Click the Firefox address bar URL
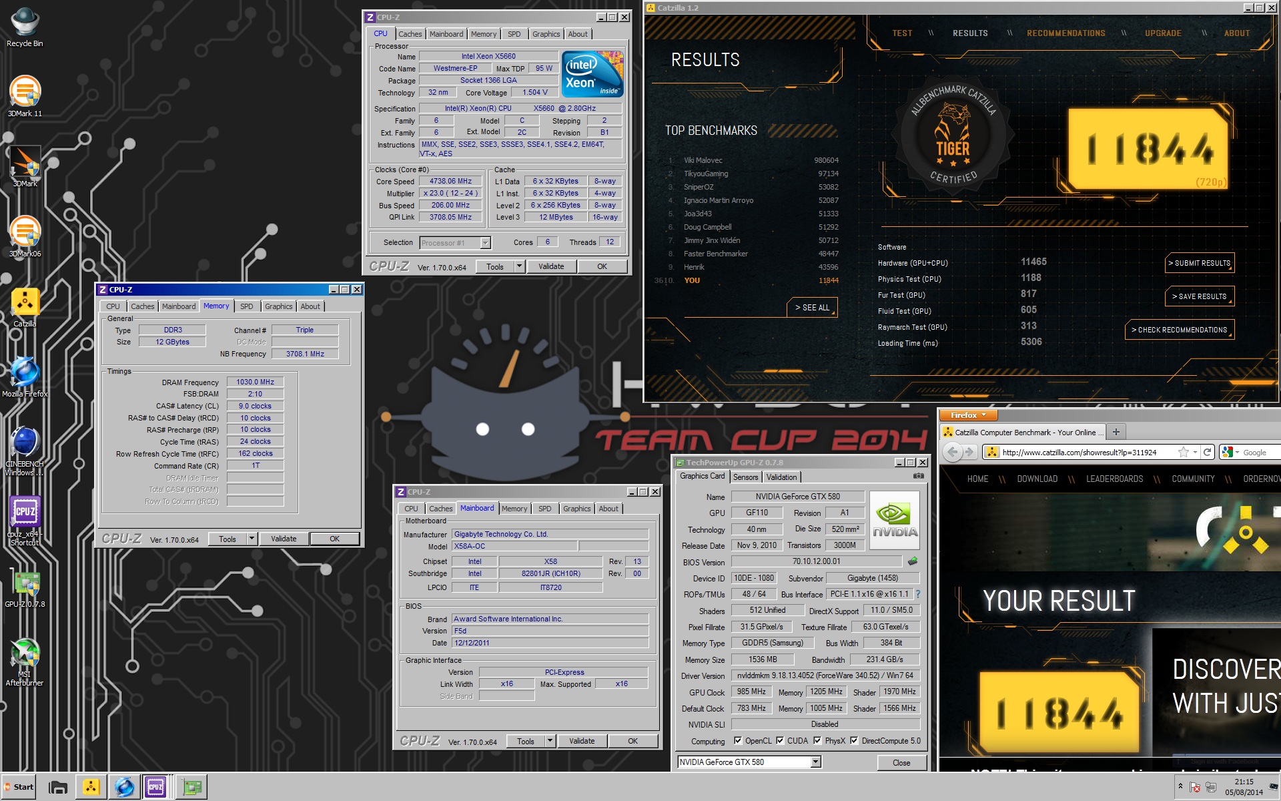 coord(1079,453)
